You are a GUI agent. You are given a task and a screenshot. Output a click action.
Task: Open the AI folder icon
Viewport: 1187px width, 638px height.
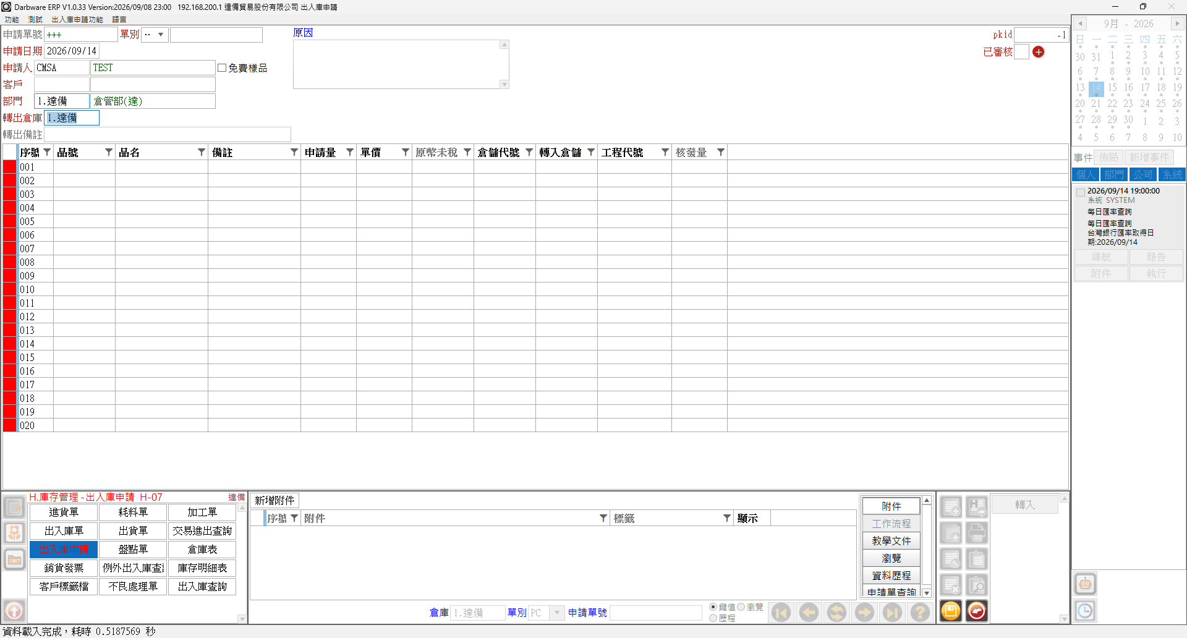pyautogui.click(x=14, y=559)
